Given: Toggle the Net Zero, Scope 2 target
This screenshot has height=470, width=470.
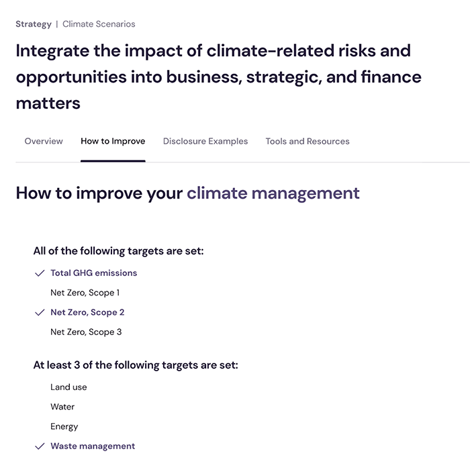Looking at the screenshot, I should [87, 312].
